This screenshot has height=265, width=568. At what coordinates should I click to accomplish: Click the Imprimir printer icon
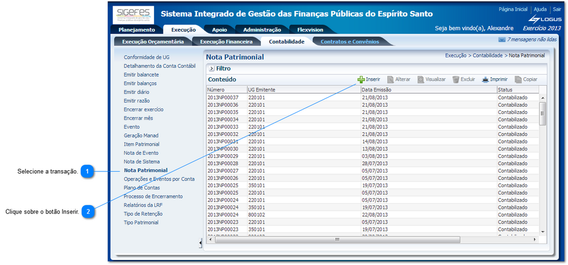(x=485, y=80)
